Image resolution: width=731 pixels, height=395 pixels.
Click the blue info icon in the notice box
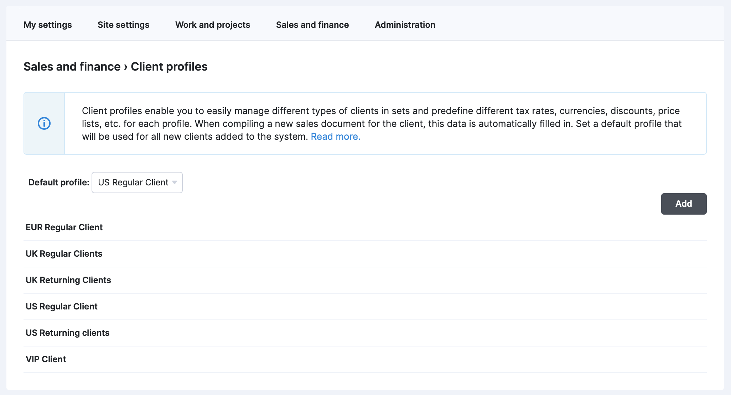pyautogui.click(x=44, y=123)
